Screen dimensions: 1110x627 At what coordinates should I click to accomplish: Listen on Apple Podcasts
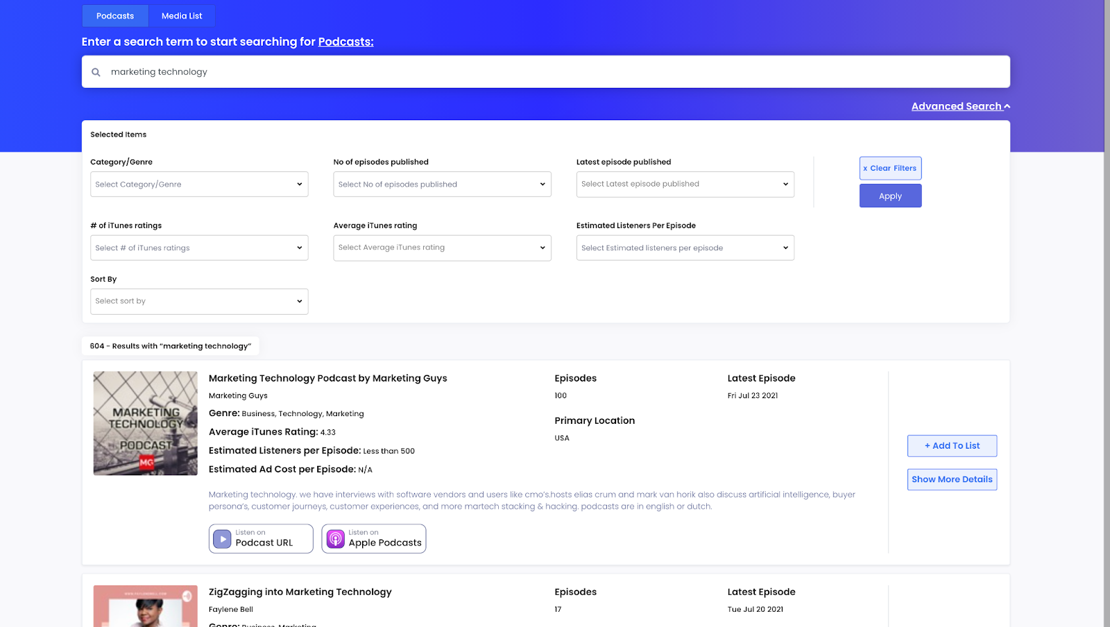click(374, 539)
